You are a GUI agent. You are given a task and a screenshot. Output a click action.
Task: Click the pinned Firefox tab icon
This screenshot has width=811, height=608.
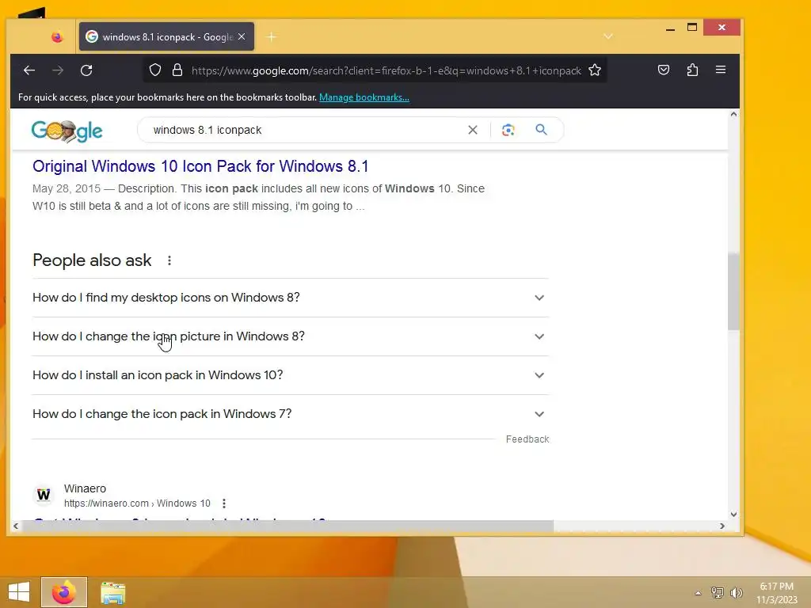[x=57, y=36]
